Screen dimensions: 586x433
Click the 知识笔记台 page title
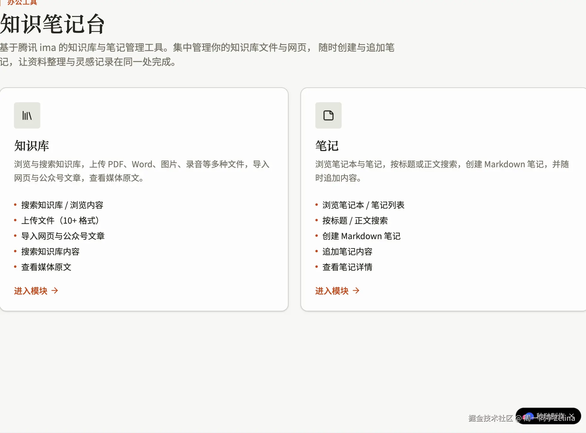(x=53, y=24)
